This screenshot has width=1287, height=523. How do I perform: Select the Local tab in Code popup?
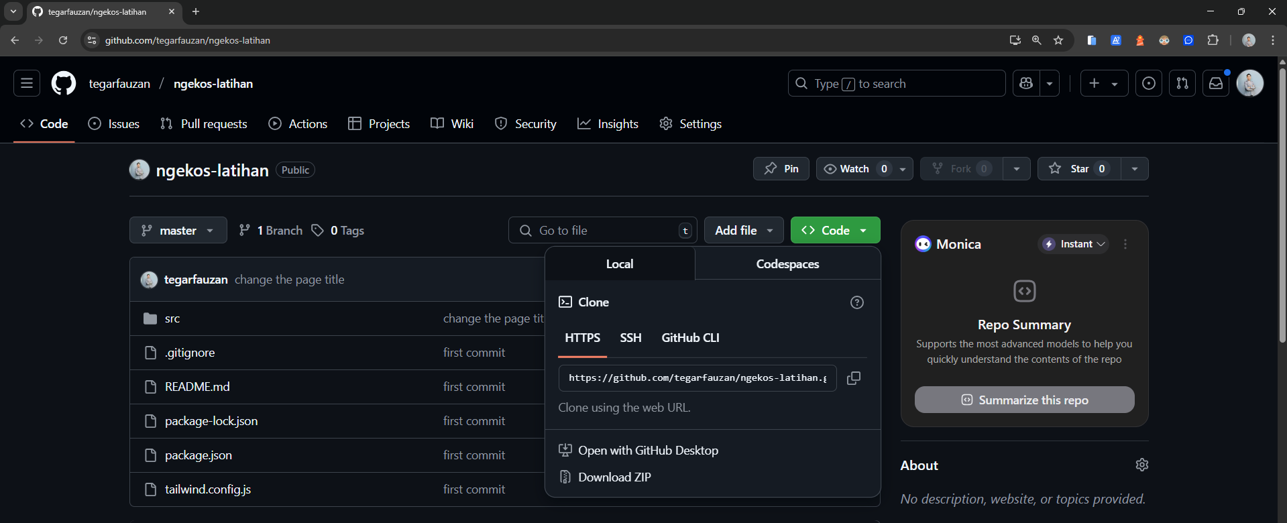(620, 264)
